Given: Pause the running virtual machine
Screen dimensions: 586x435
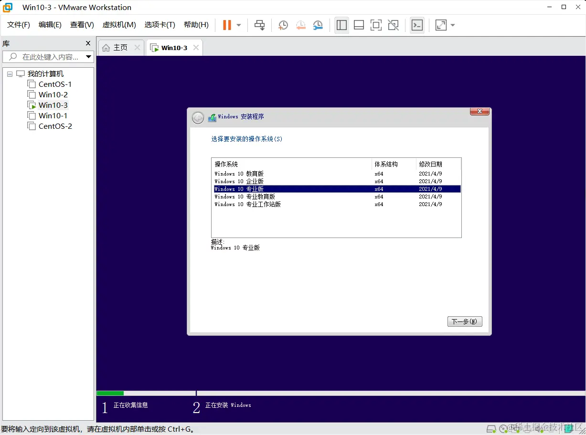Looking at the screenshot, I should (227, 25).
